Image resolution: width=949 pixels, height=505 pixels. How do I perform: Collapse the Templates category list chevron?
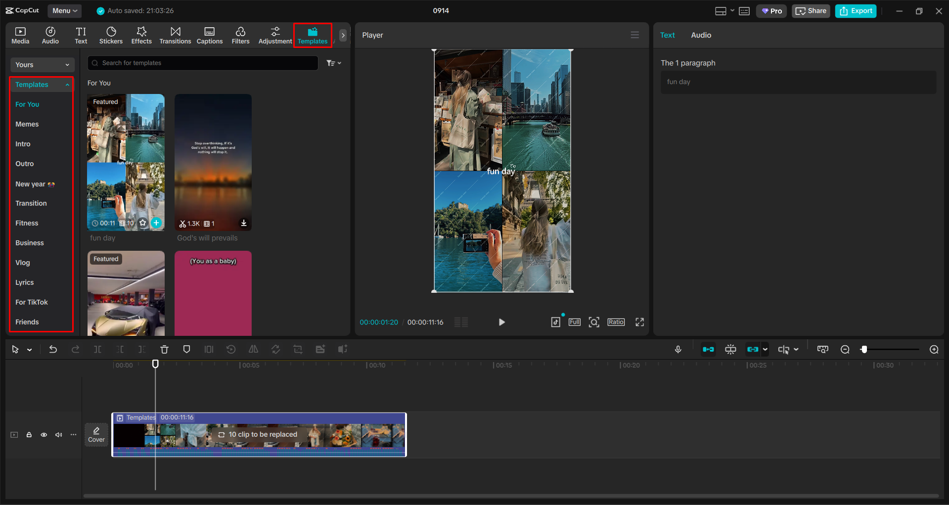(67, 84)
